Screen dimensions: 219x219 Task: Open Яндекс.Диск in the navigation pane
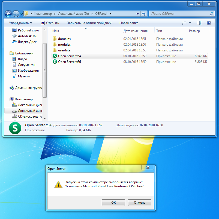[x=27, y=42]
